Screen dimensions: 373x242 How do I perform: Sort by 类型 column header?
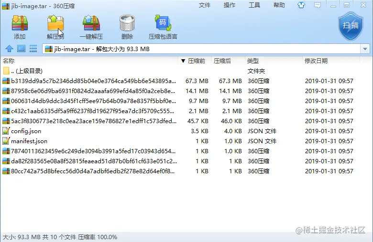click(x=274, y=61)
